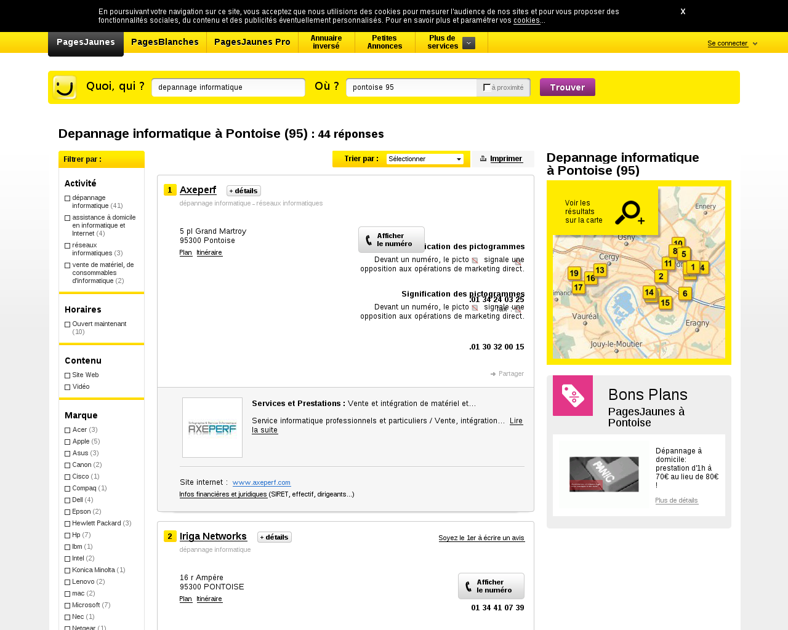
Task: Click the Partager arrow icon for Axeperf
Action: coord(493,374)
